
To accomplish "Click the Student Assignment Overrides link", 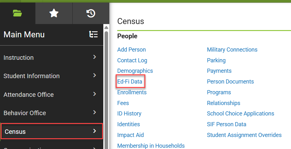I will [244, 135].
